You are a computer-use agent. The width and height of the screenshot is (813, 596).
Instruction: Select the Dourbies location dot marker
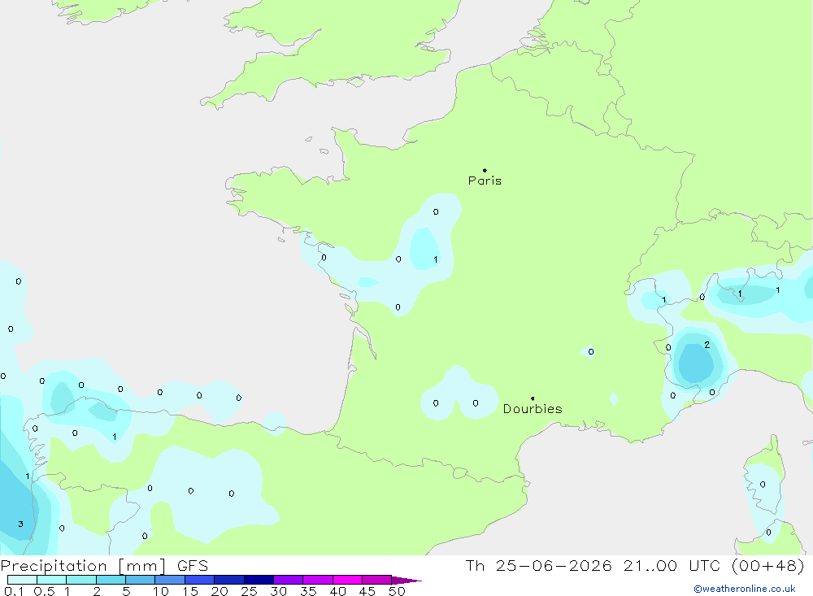coord(533,398)
